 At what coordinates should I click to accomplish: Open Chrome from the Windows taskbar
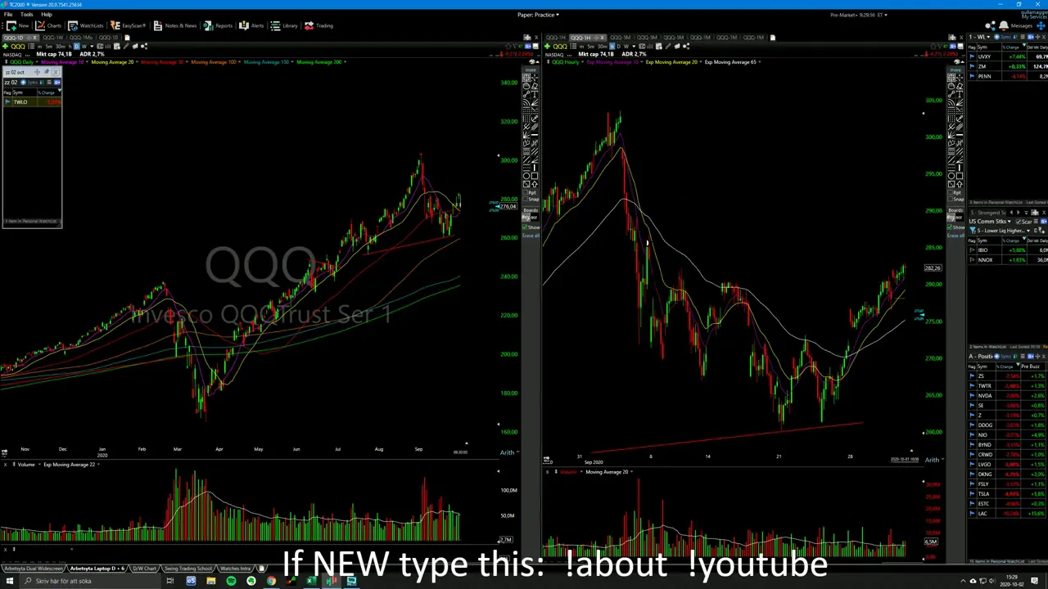pos(271,581)
